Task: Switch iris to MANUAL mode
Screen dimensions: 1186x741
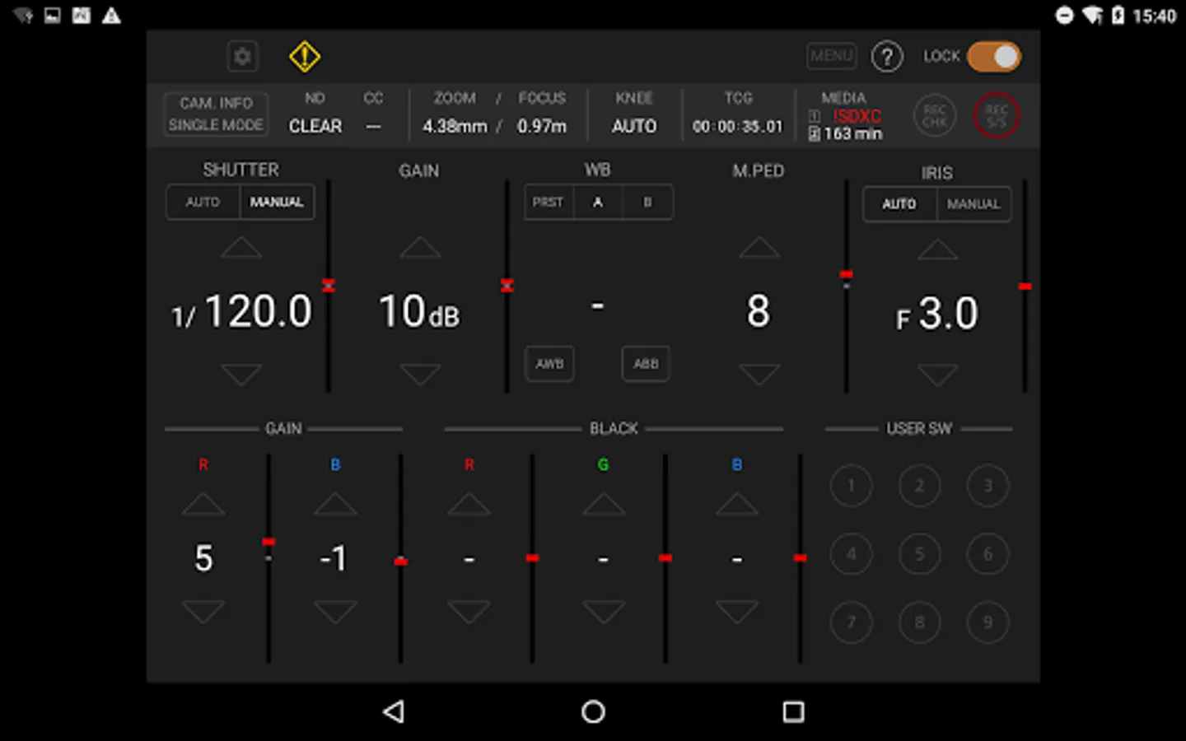Action: pyautogui.click(x=974, y=204)
